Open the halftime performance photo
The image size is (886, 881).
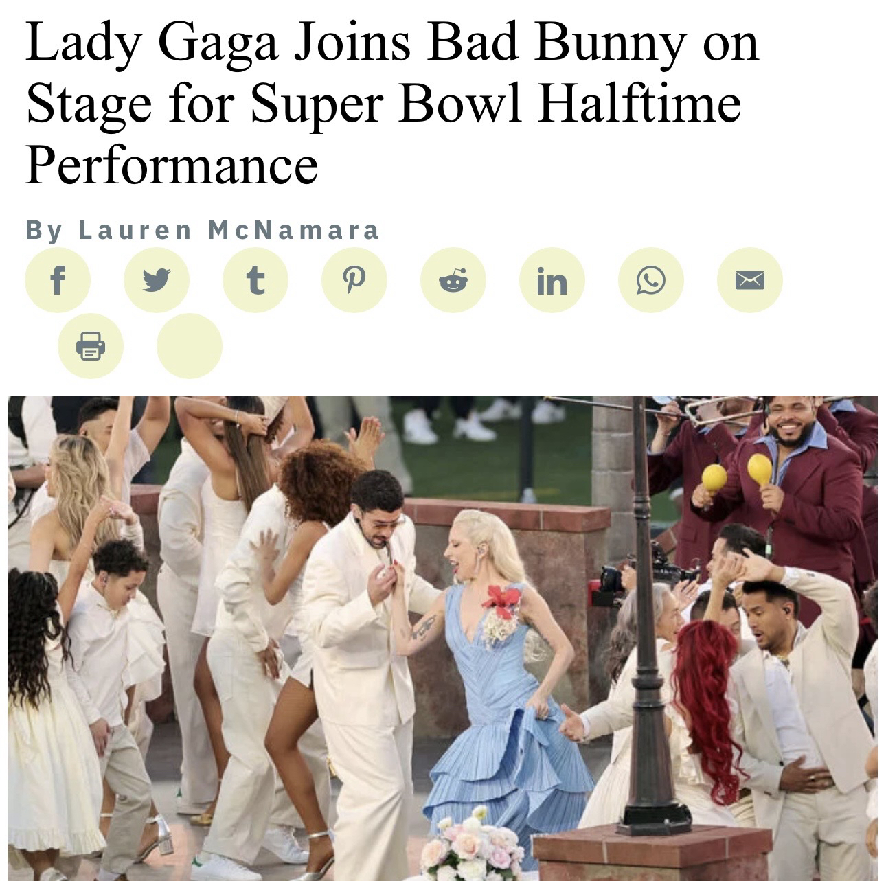(x=443, y=638)
